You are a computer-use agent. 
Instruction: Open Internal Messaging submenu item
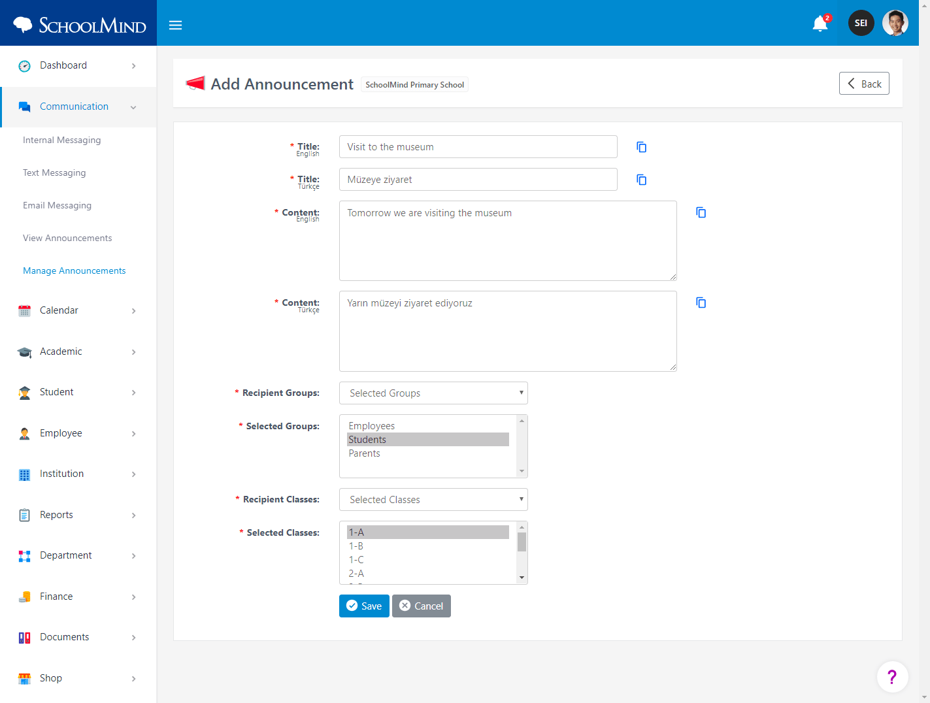click(x=62, y=140)
